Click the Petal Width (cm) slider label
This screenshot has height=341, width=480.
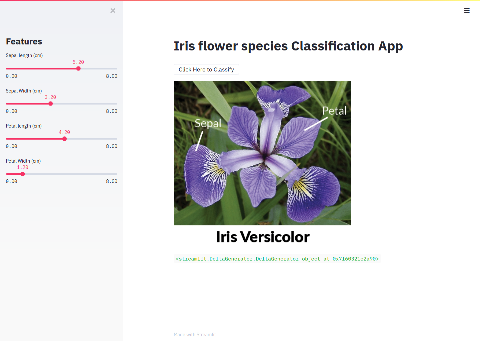click(x=23, y=161)
